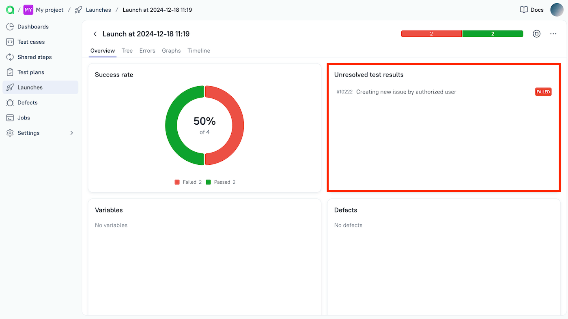Select Launches in the sidebar

(x=30, y=87)
